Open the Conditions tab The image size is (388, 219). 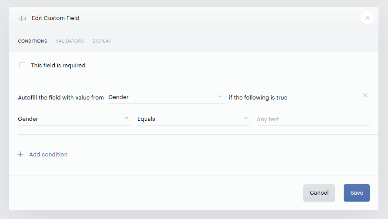coord(33,41)
